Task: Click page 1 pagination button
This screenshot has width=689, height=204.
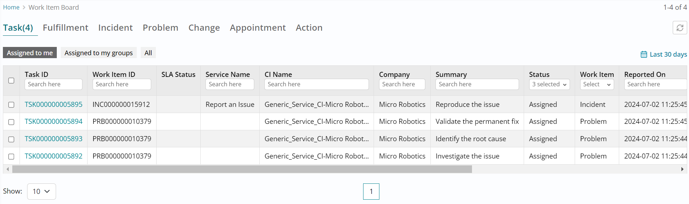Action: coord(371,191)
